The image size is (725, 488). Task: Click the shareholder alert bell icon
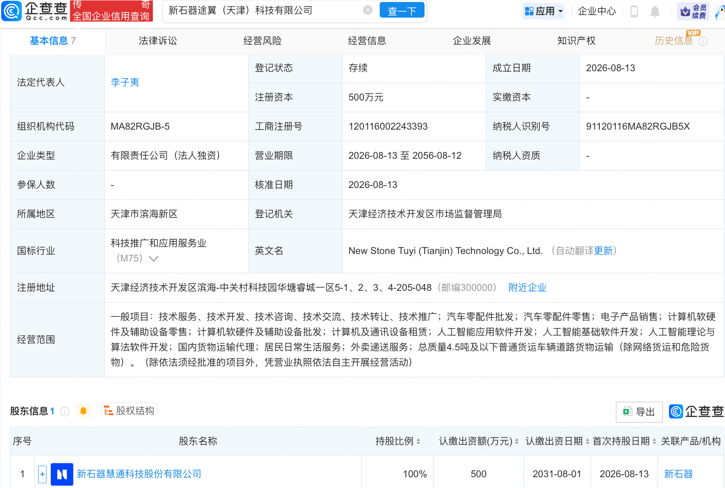[83, 411]
